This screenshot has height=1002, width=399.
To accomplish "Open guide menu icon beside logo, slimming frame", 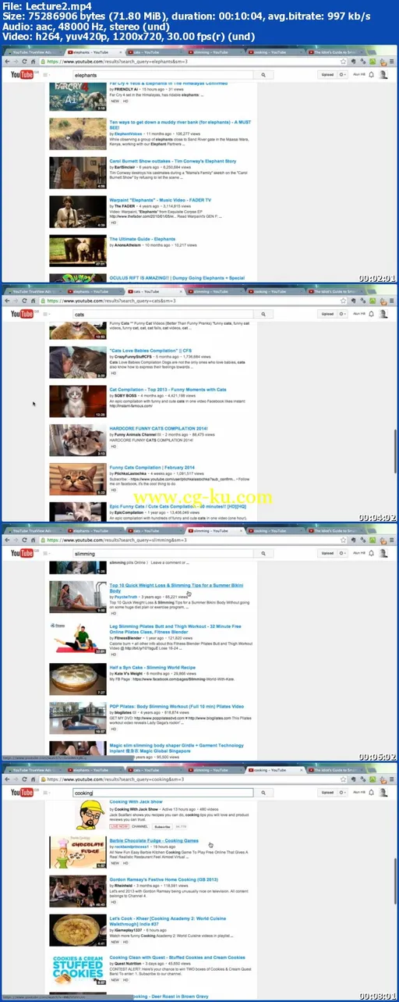I will [x=45, y=553].
